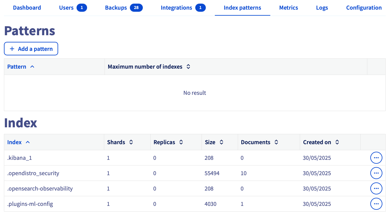Select the .plugins-ml-config index name

coord(30,204)
